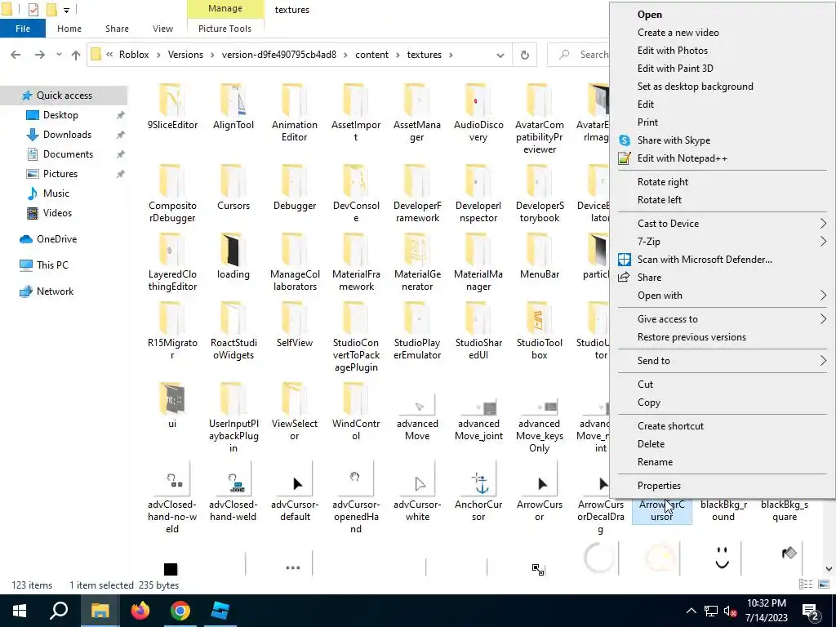
Task: Open the loading folder
Action: pos(233,256)
